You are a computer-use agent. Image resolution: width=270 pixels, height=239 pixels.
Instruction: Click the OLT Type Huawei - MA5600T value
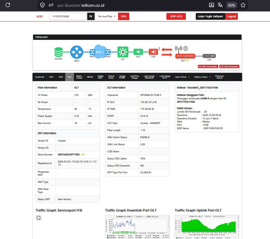150,123
